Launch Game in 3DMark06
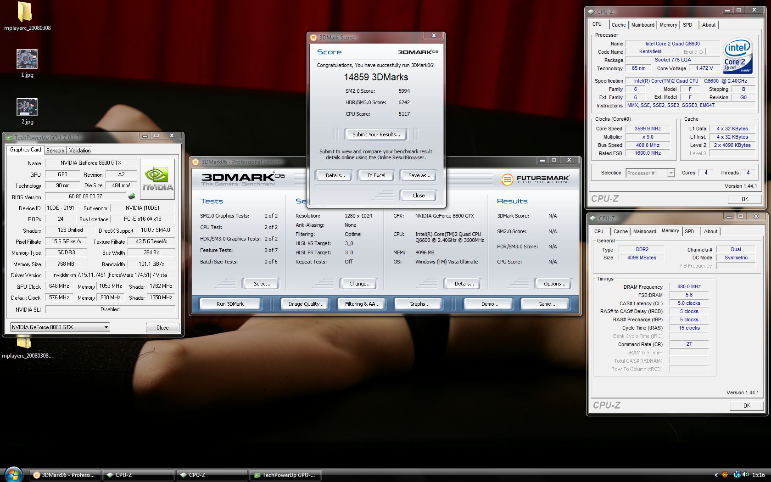Image resolution: width=771 pixels, height=482 pixels. pyautogui.click(x=546, y=304)
